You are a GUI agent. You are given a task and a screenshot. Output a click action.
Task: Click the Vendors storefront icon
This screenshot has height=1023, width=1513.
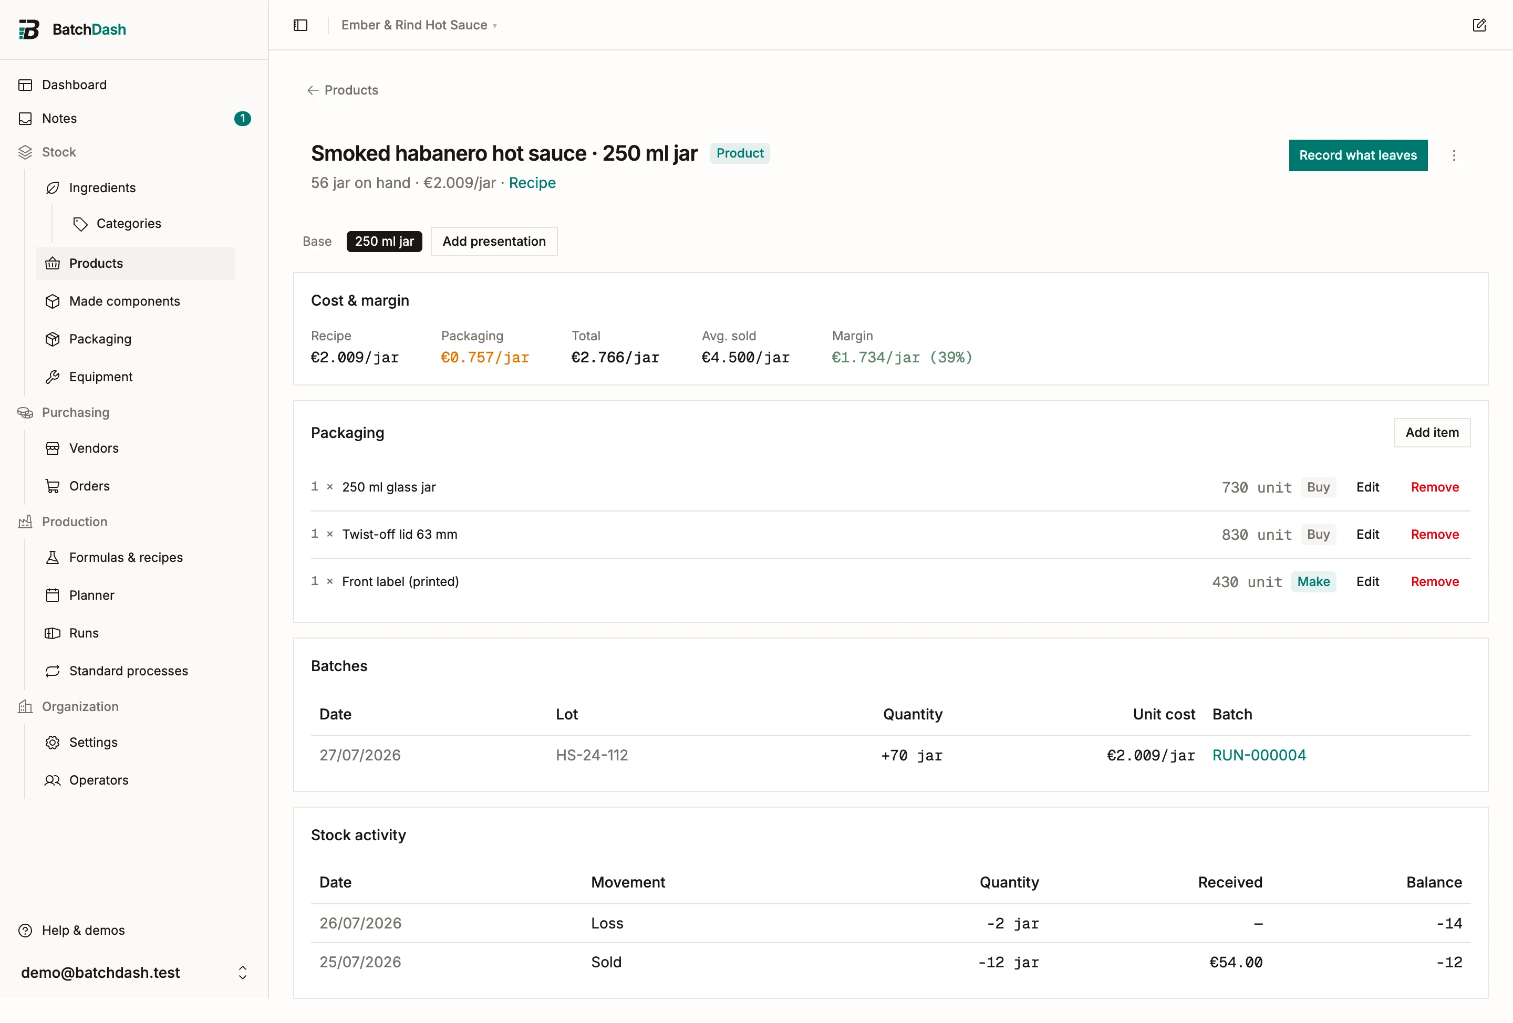pos(53,448)
